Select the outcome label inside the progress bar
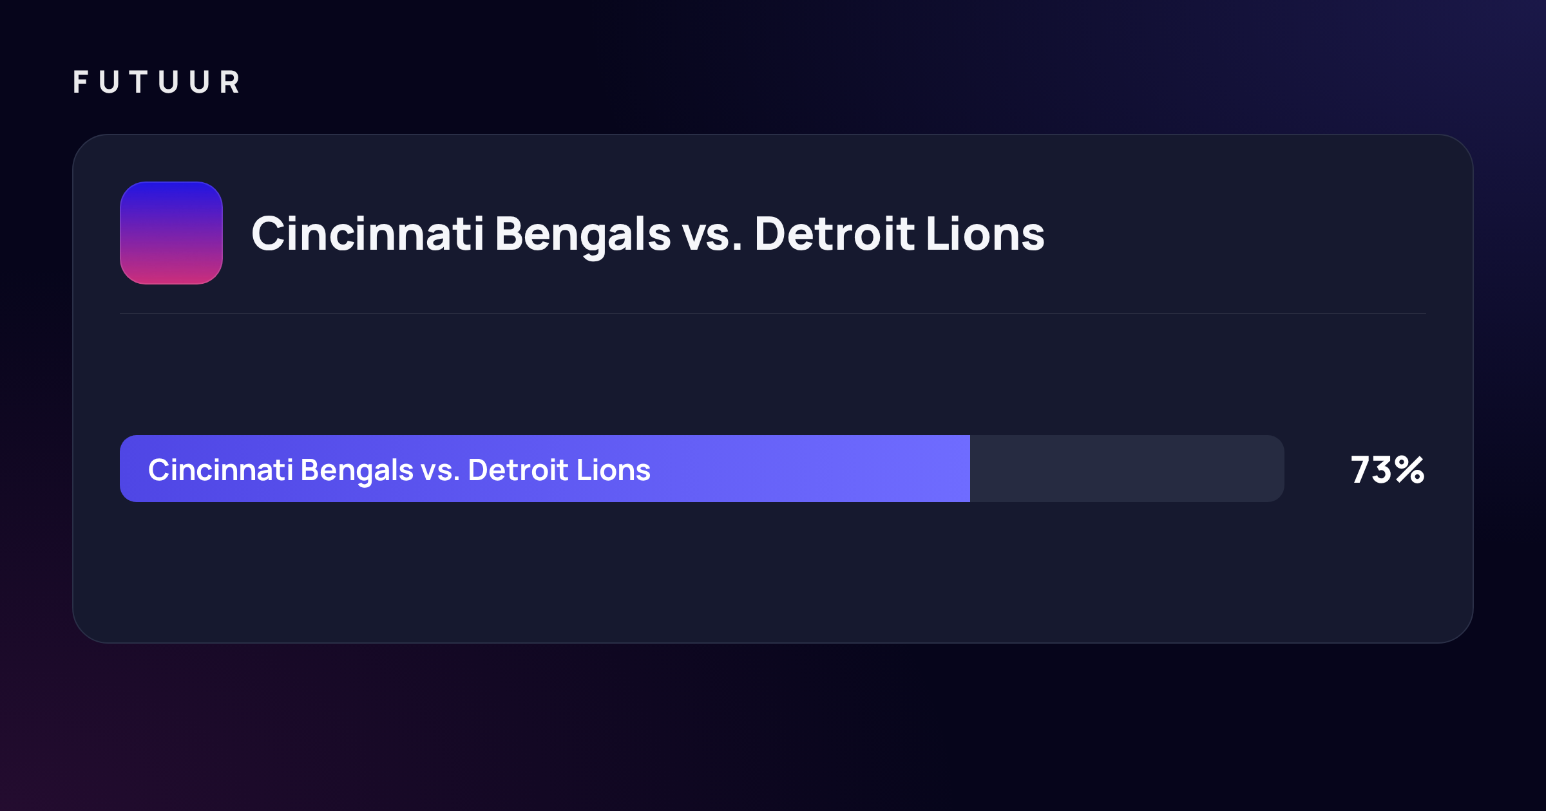This screenshot has width=1546, height=811. pyautogui.click(x=399, y=471)
